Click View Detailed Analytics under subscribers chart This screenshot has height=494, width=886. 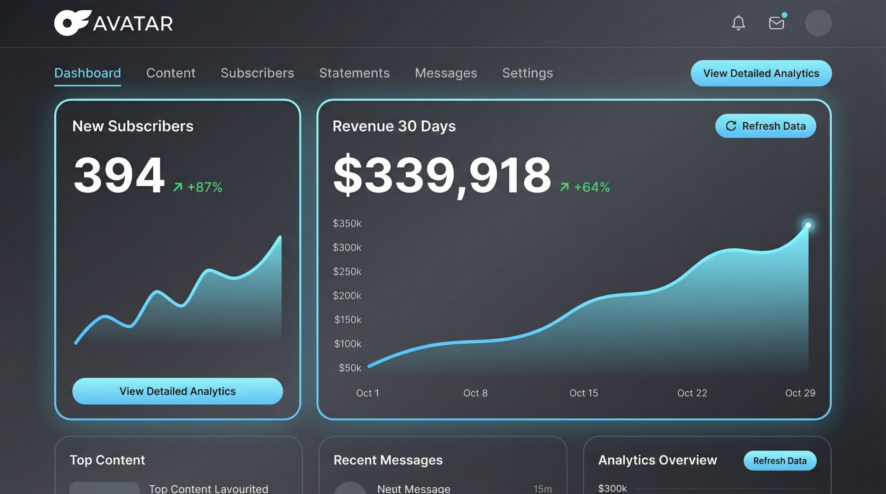pos(178,391)
